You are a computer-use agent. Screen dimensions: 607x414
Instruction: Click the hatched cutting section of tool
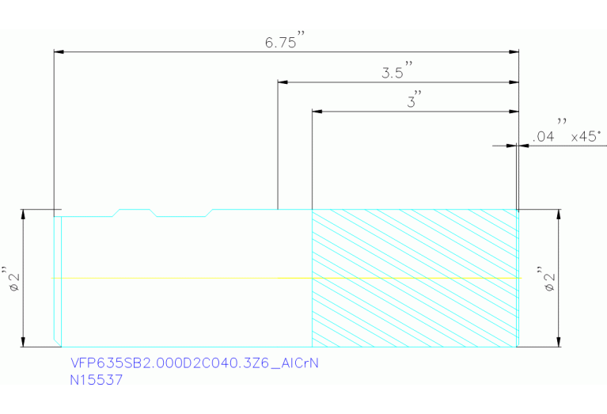click(414, 278)
